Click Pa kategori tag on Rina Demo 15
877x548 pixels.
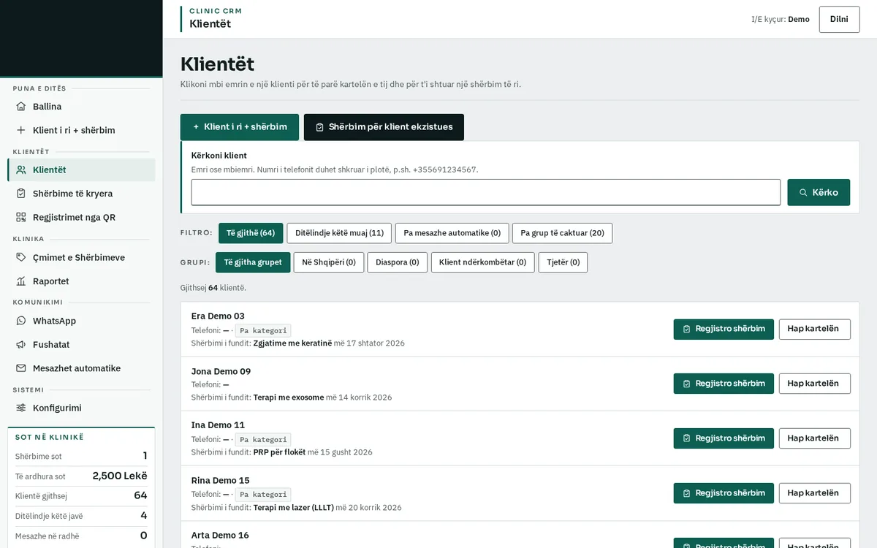263,495
